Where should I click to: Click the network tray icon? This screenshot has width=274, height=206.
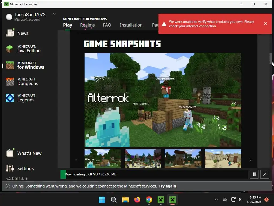click(233, 200)
